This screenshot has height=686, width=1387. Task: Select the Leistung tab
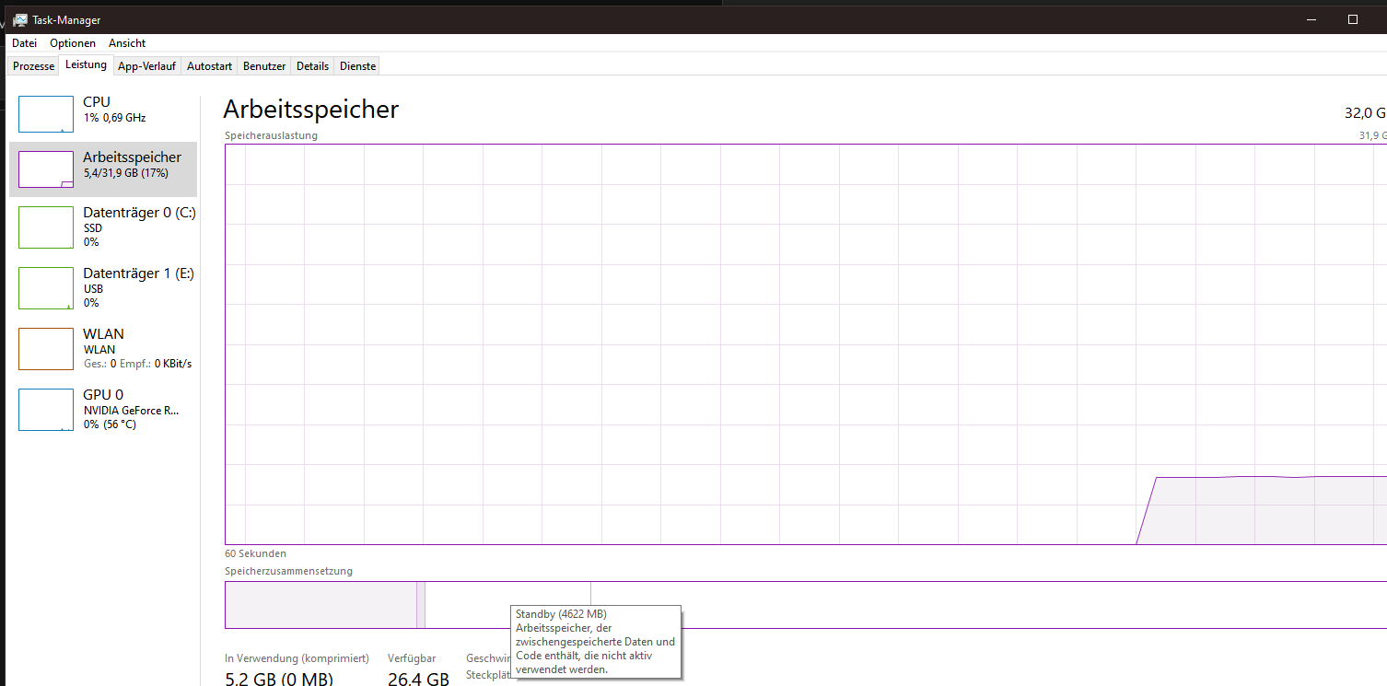click(x=86, y=64)
